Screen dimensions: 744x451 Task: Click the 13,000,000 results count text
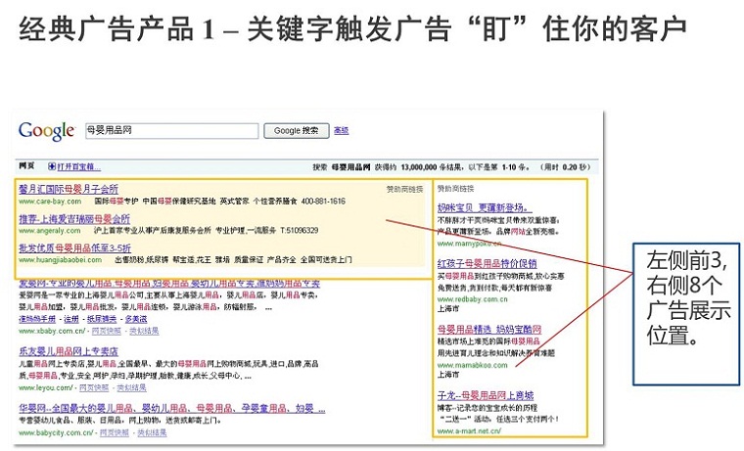419,167
